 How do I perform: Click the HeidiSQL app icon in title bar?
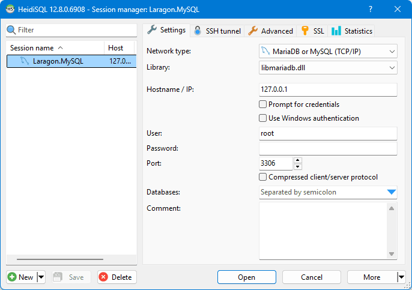click(x=10, y=9)
